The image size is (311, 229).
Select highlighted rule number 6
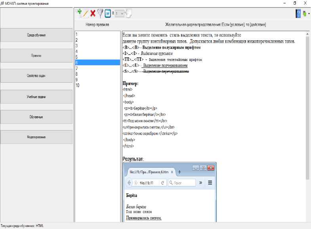[x=97, y=62]
